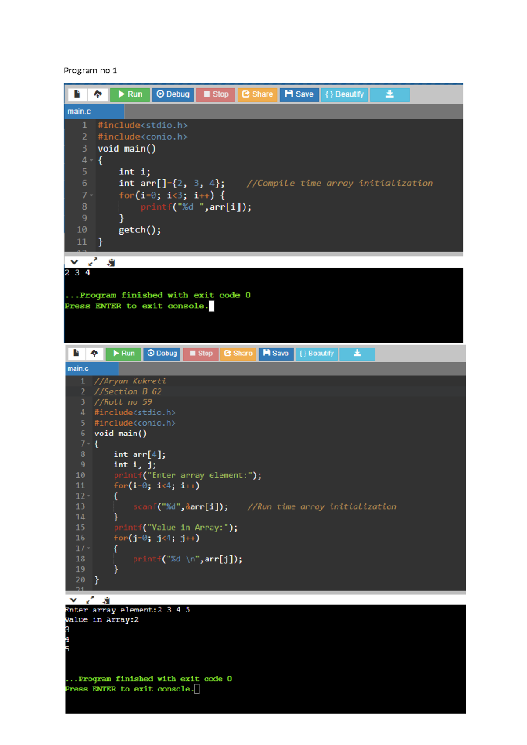Image resolution: width=527 pixels, height=745 pixels.
Task: Collapse the bottom console with the down chevron
Action: (73, 600)
